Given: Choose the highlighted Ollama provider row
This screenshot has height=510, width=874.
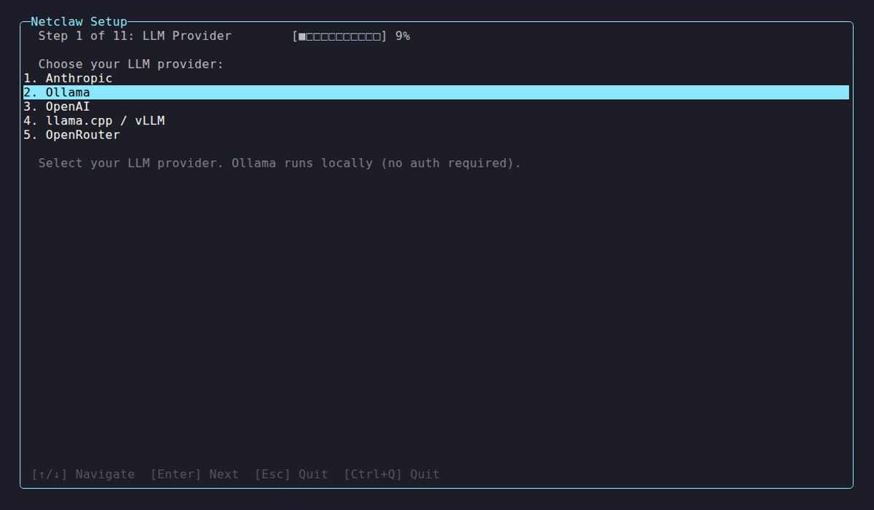Looking at the screenshot, I should coord(436,93).
